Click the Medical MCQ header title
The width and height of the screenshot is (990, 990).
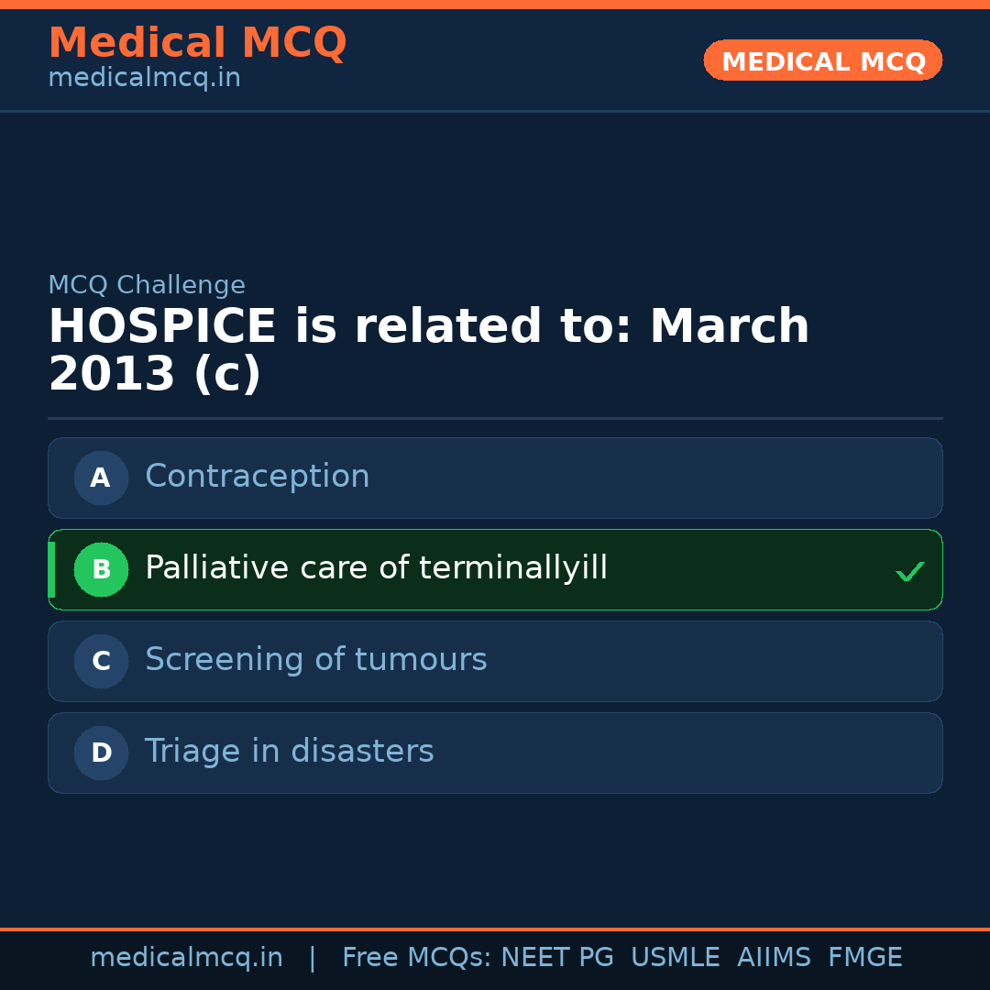197,43
